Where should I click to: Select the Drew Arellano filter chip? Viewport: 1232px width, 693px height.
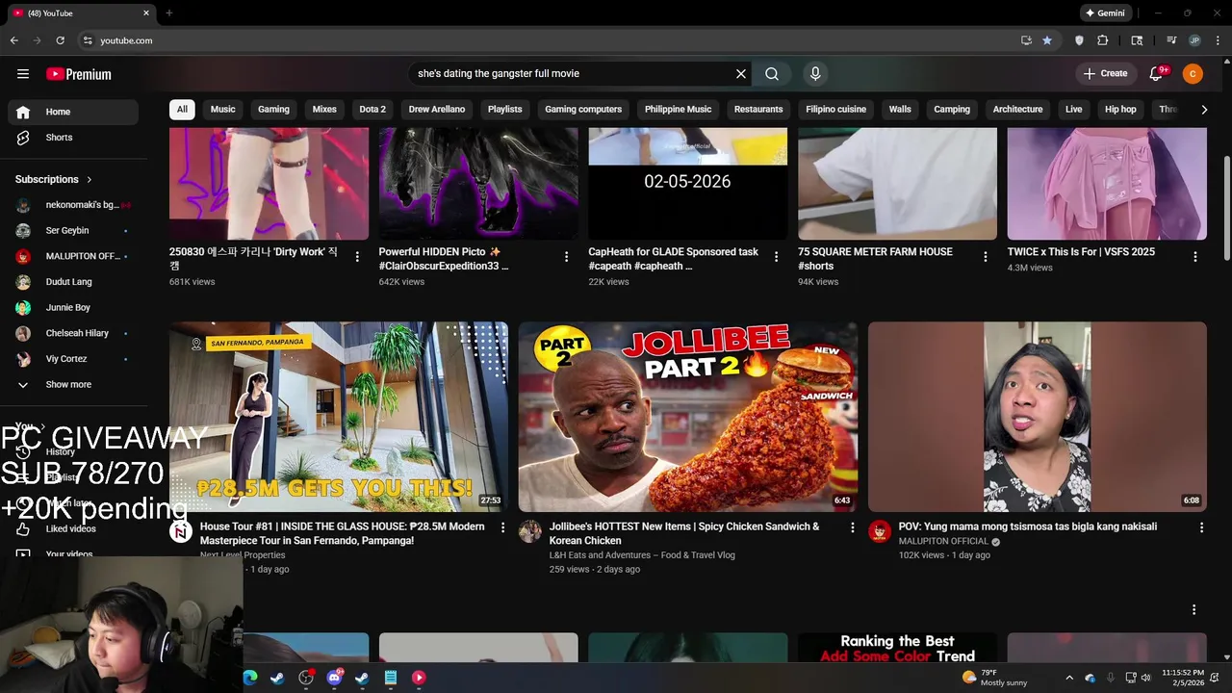[x=437, y=110]
